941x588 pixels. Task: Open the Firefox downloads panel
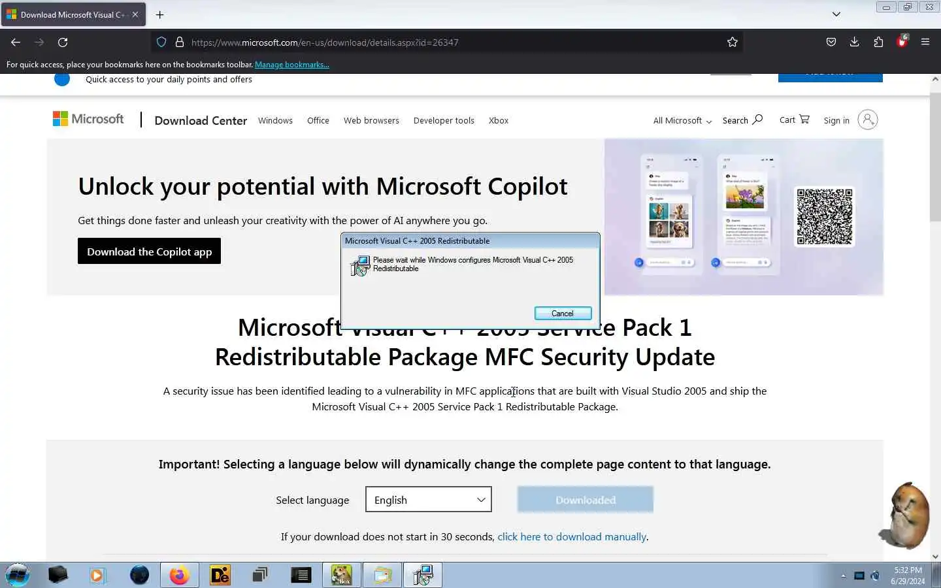(x=854, y=42)
